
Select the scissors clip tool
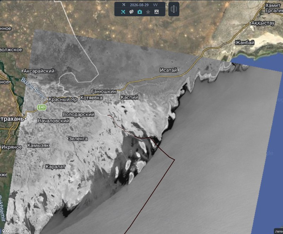click(x=156, y=12)
